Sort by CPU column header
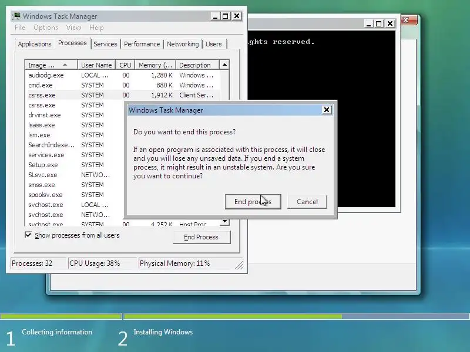The height and width of the screenshot is (352, 470). (125, 65)
